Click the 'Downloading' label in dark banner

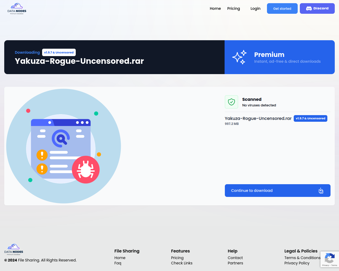click(x=27, y=52)
